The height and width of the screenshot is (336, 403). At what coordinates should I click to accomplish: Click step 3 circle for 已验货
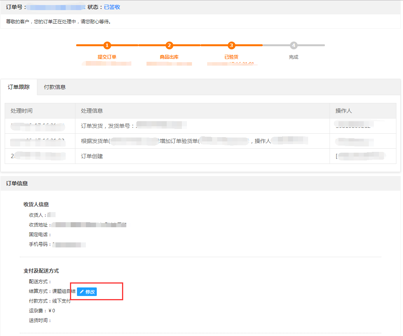click(x=231, y=45)
